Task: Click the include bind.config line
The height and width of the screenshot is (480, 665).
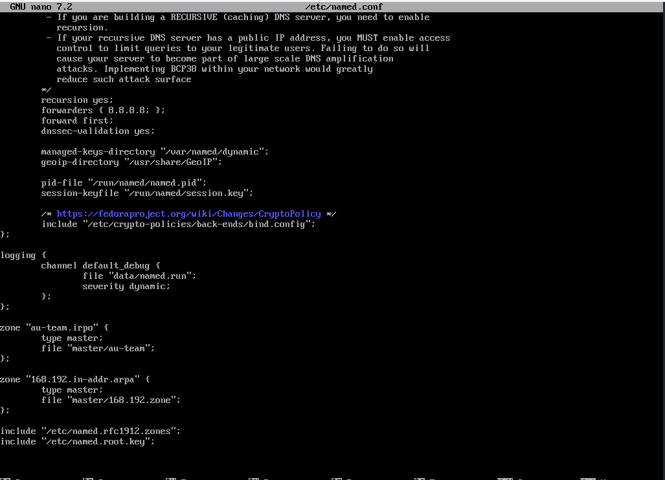Action: (178, 224)
